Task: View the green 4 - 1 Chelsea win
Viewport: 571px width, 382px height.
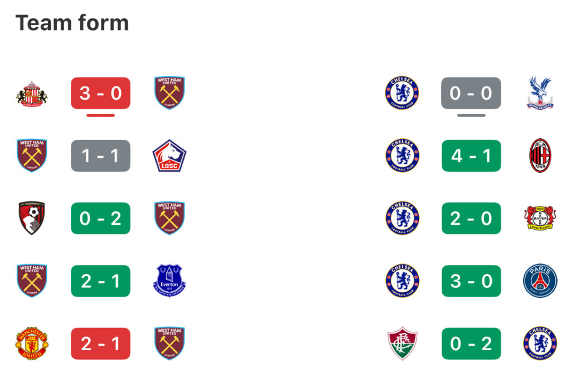Action: coord(471,156)
